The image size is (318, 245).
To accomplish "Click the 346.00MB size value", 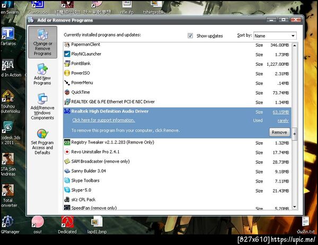I will coord(279,45).
